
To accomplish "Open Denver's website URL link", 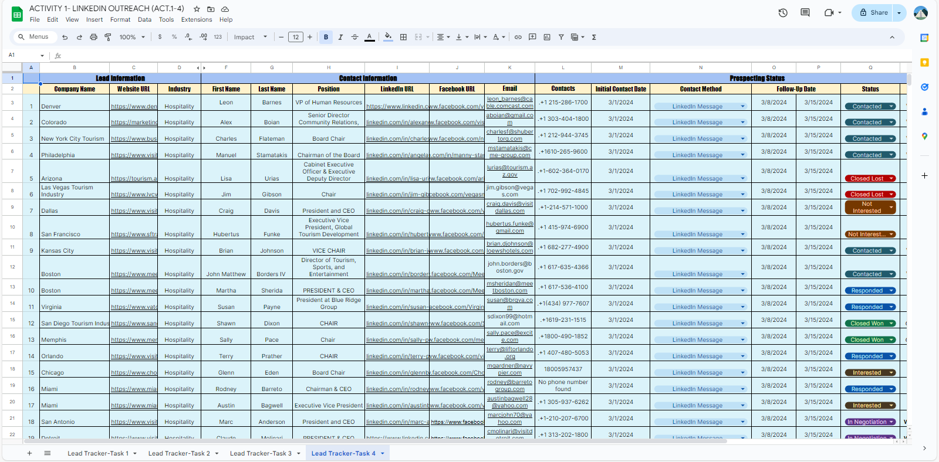I will (x=134, y=106).
